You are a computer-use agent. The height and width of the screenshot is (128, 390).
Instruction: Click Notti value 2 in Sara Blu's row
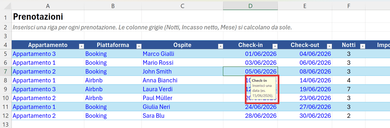click(349, 116)
